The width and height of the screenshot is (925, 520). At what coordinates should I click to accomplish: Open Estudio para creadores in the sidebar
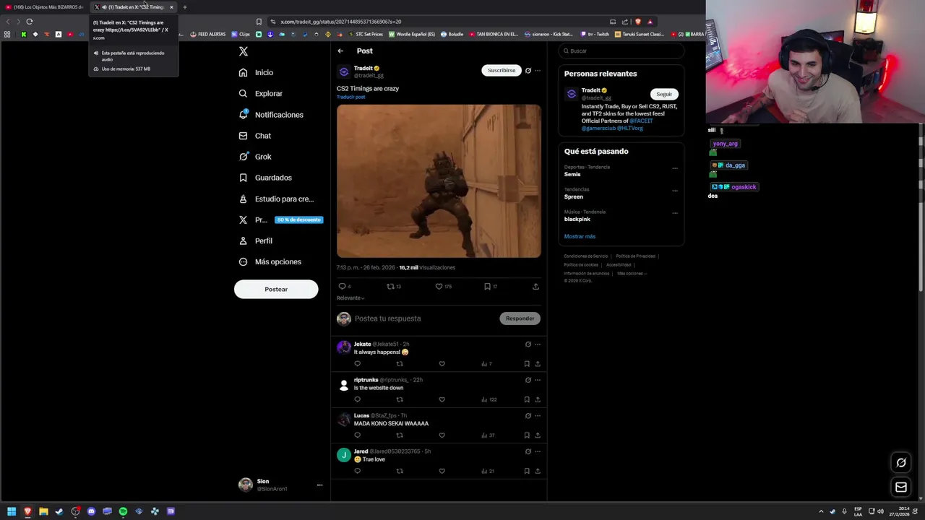coord(276,199)
